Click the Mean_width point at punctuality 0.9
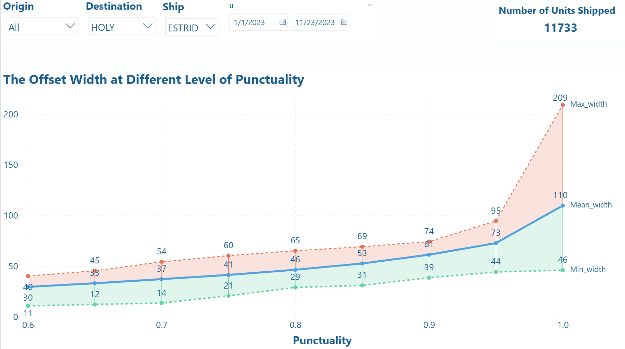The width and height of the screenshot is (625, 349). [429, 255]
